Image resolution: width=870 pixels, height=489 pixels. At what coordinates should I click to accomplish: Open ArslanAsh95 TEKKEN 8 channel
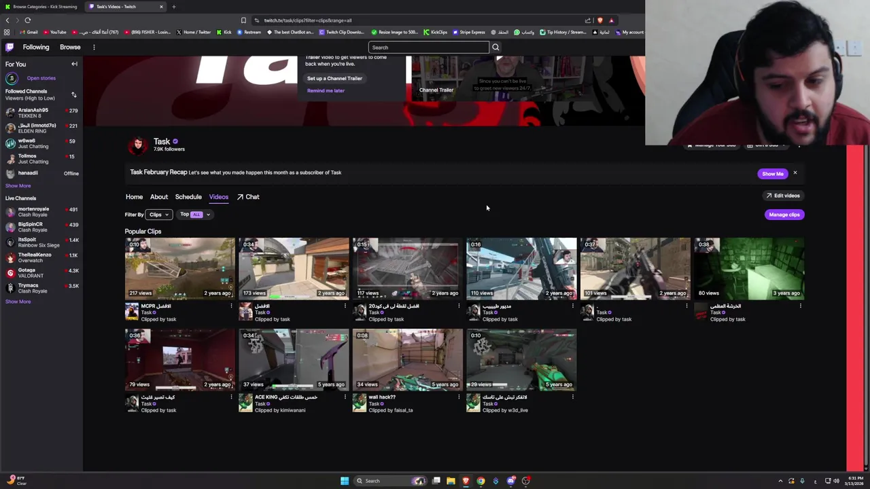click(x=41, y=113)
